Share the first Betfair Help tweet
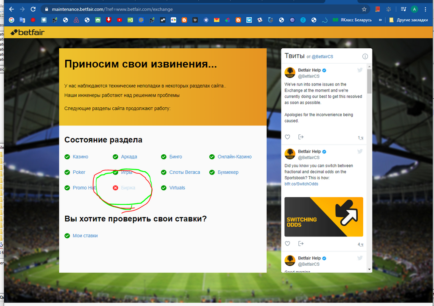This screenshot has width=434, height=306. coord(301,136)
